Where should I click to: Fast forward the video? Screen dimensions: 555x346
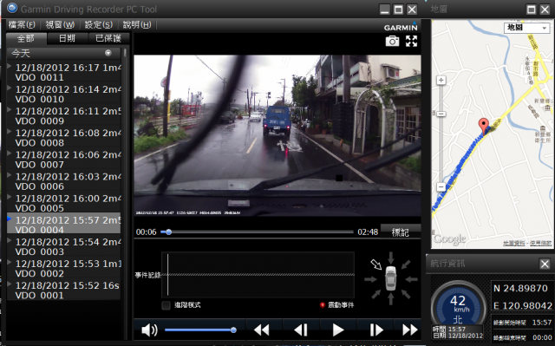[x=410, y=330]
